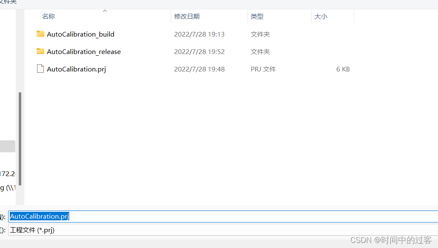Select the highlighted AutoCalibration.prj filename text
Image resolution: width=438 pixels, height=248 pixels.
(38, 216)
